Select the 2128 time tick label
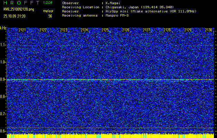This screenshot has width=217, height=138. tap(167, 30)
